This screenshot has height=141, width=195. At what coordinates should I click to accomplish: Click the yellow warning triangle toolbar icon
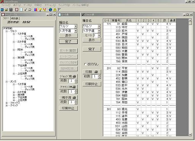55,9
